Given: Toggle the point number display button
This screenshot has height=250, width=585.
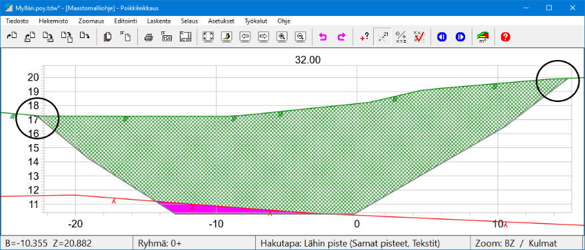Looking at the screenshot, I should pos(382,37).
